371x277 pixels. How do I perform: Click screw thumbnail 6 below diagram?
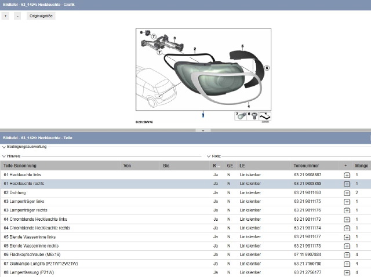point(253,116)
